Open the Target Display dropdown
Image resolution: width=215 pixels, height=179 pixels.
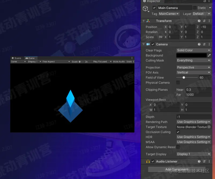coord(194,154)
